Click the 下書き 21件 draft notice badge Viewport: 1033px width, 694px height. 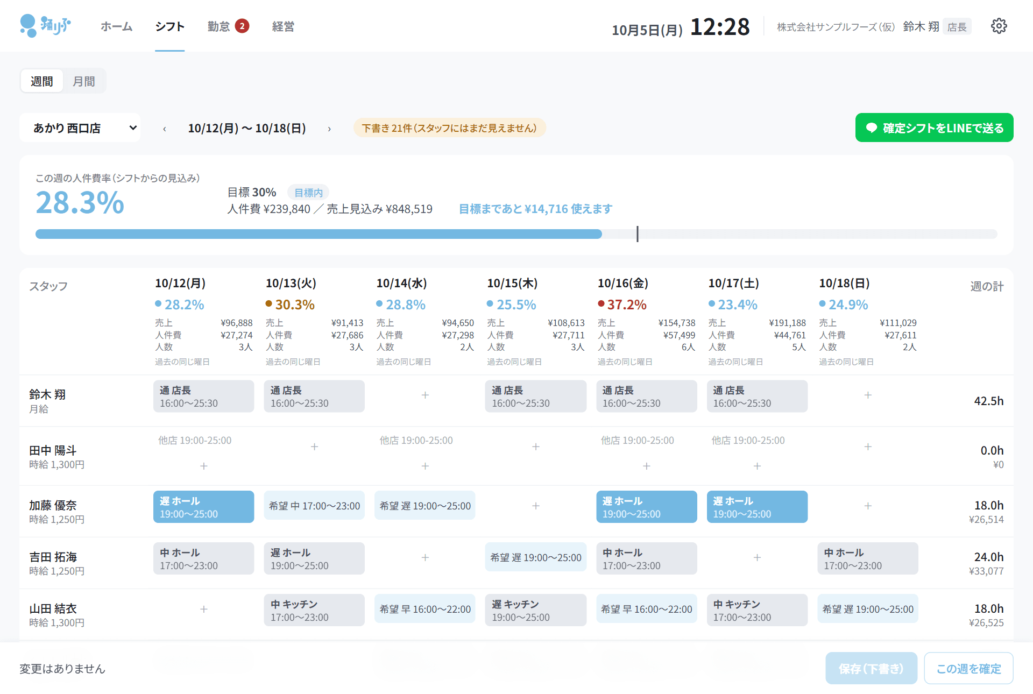(x=449, y=128)
